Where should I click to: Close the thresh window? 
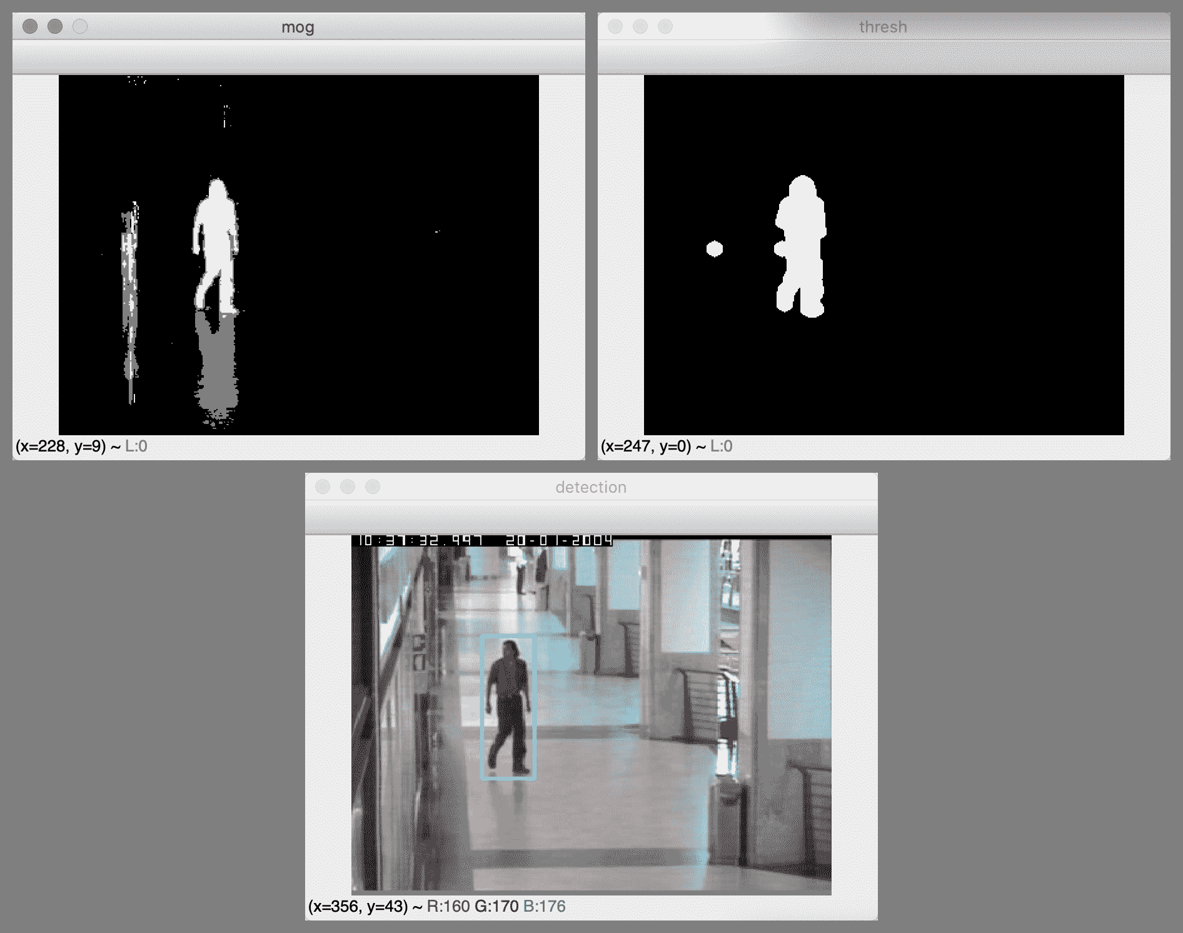615,26
